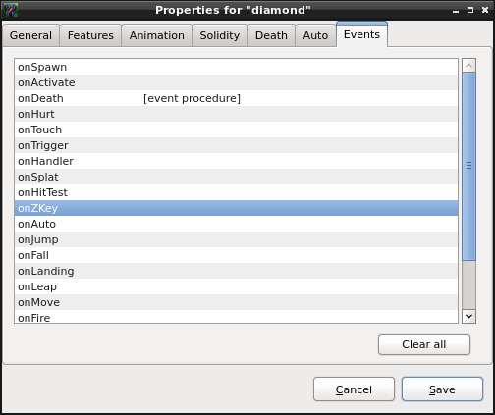Choose the onTouch event in list
Screen dimensions: 495x415
236,130
